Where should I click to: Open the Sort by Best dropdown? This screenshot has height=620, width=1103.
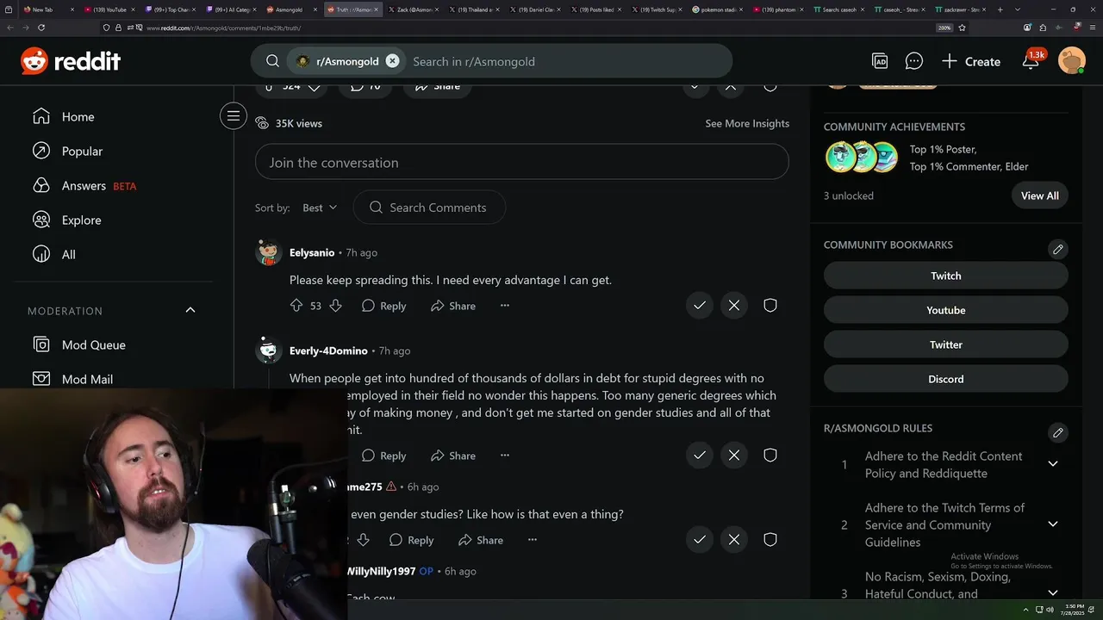click(320, 208)
